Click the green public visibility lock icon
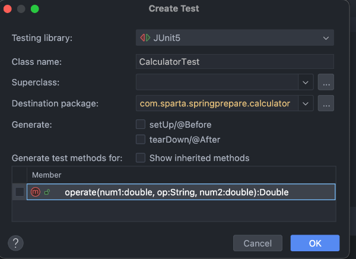Image resolution: width=356 pixels, height=259 pixels. (47, 192)
